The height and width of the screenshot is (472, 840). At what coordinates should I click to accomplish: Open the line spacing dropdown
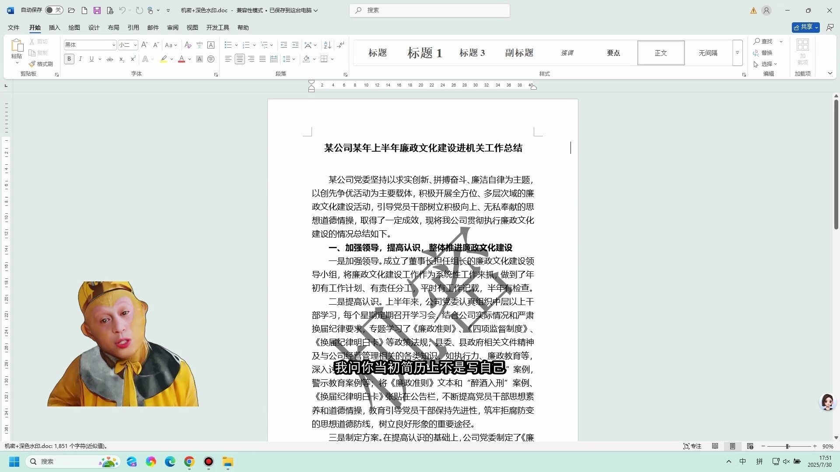click(x=289, y=59)
